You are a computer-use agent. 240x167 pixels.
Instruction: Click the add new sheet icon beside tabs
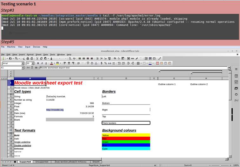point(15,162)
